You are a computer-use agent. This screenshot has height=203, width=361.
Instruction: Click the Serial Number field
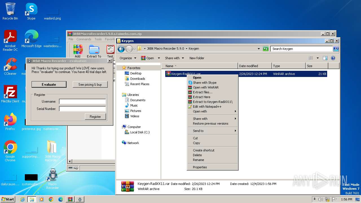(x=82, y=109)
